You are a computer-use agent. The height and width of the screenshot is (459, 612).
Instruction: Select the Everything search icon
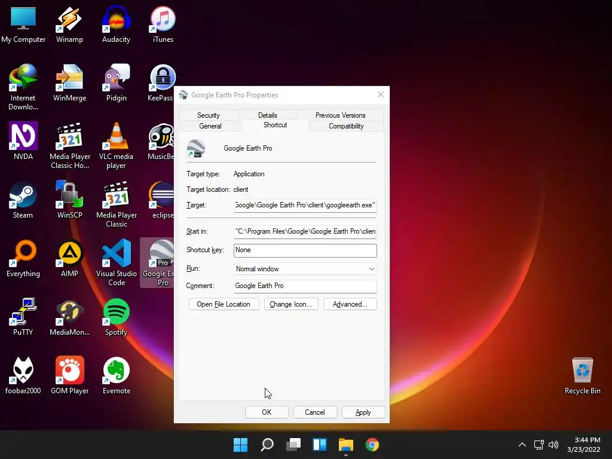23,258
